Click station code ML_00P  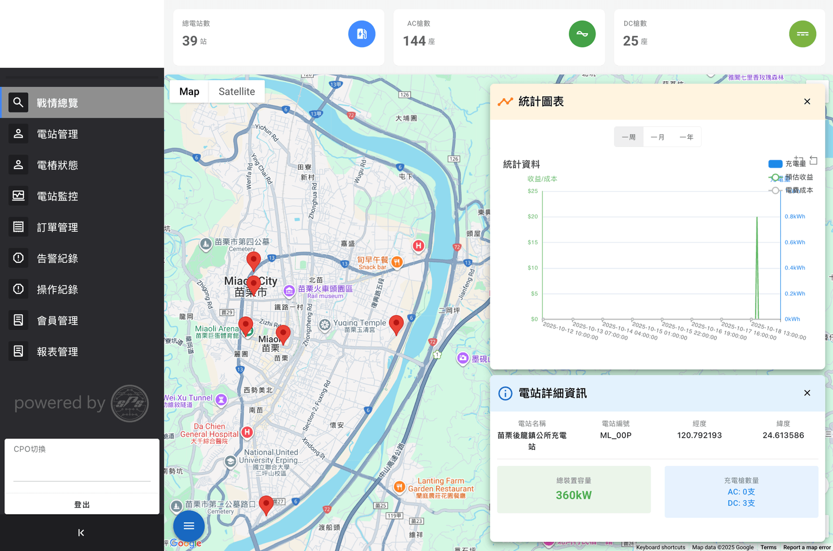click(616, 435)
